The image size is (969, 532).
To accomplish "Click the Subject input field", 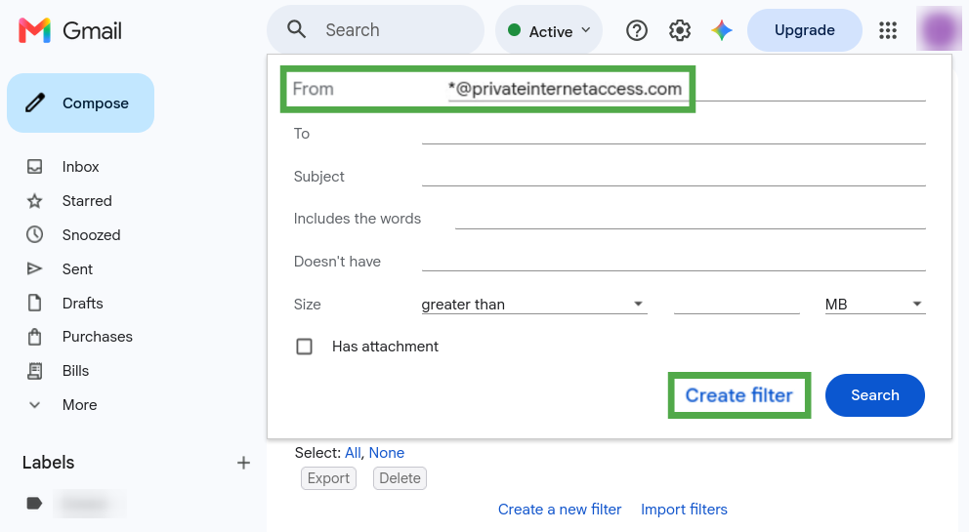I will 674,176.
